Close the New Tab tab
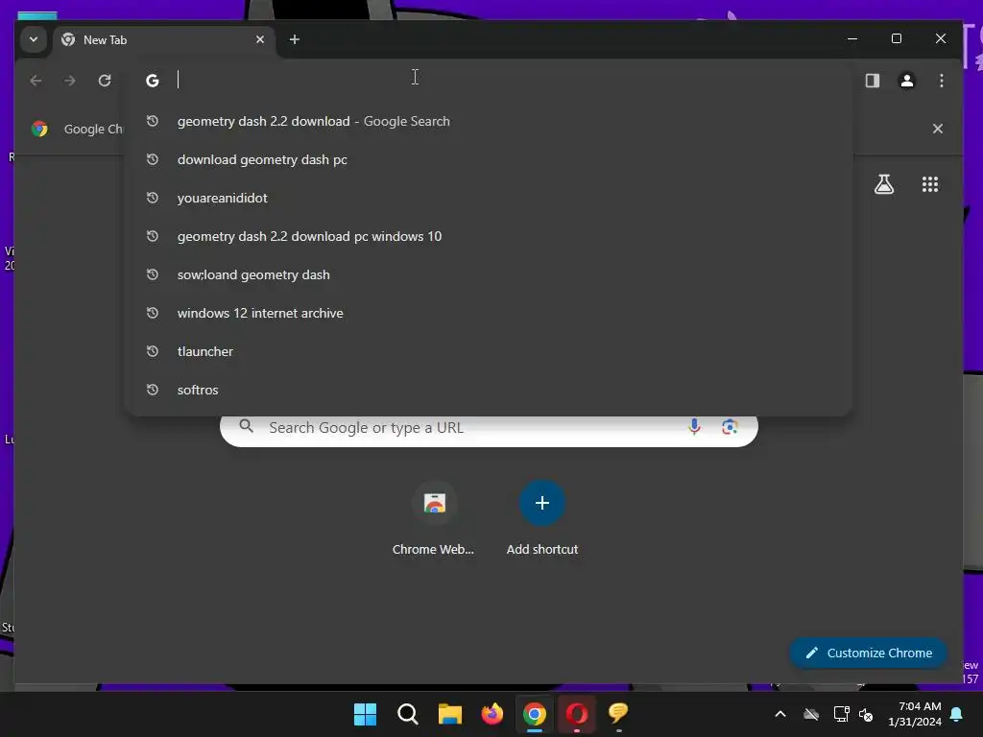983x737 pixels. tap(260, 39)
